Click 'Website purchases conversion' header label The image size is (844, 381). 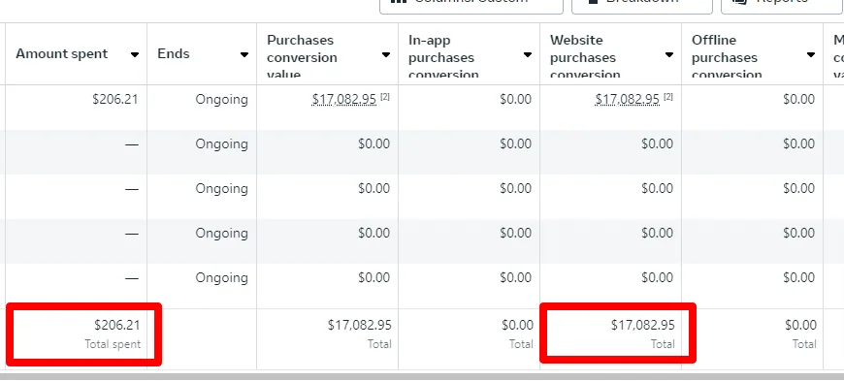[585, 57]
